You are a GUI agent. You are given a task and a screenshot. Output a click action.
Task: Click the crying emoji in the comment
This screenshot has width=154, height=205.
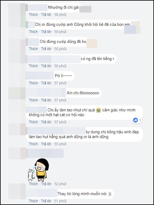tap(98, 110)
